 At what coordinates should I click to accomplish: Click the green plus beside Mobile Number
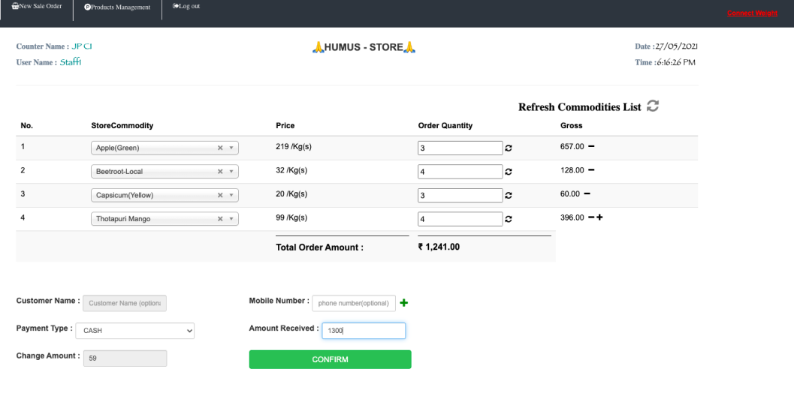pos(403,303)
